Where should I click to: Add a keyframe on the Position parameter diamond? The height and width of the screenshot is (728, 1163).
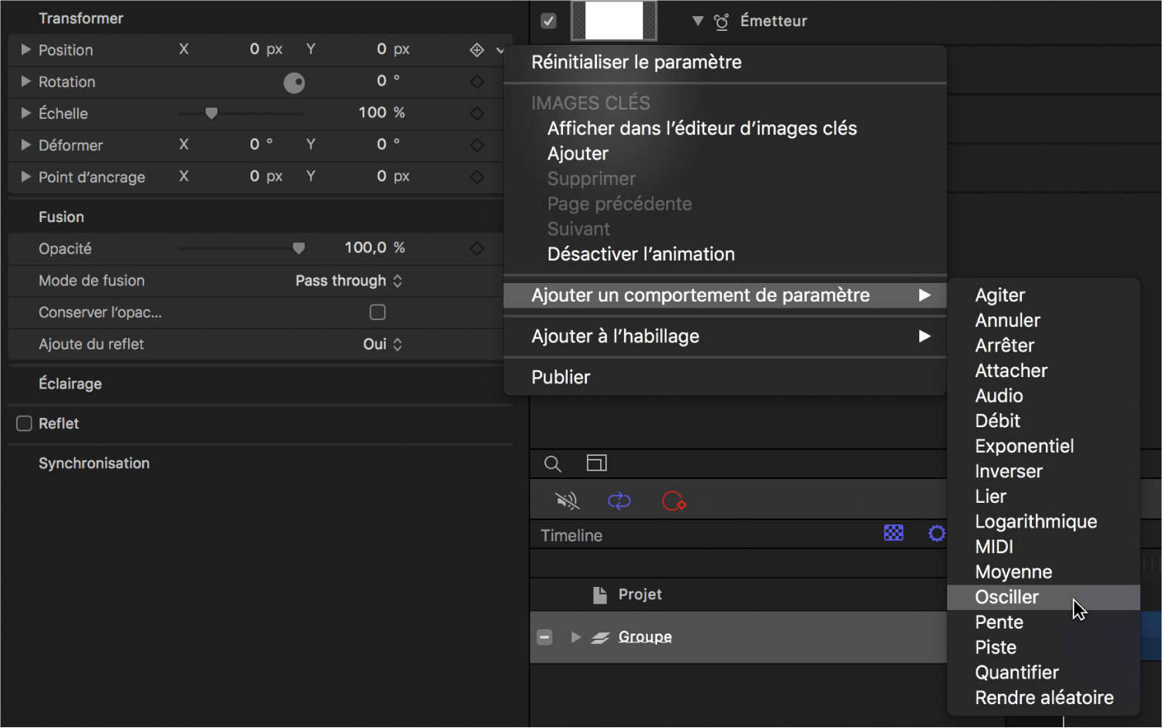pyautogui.click(x=477, y=49)
